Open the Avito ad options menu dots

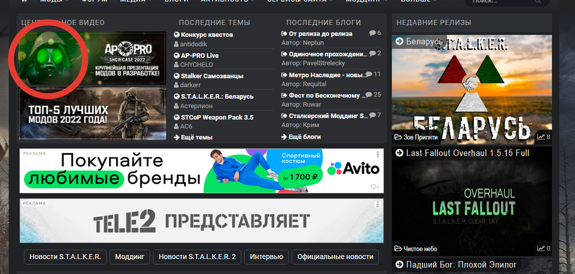click(x=378, y=155)
